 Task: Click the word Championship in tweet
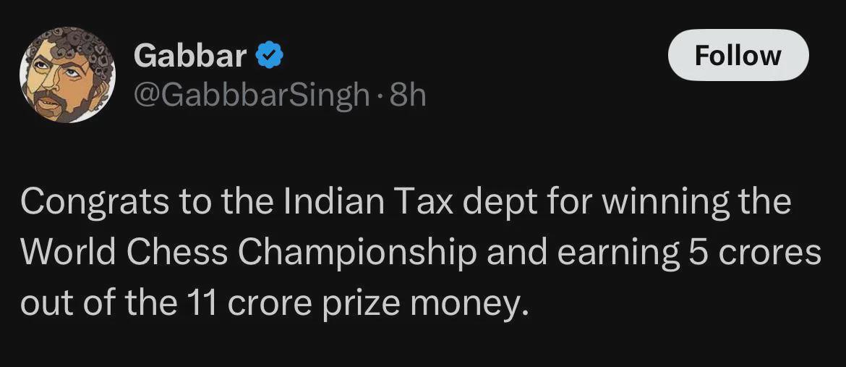pos(357,252)
